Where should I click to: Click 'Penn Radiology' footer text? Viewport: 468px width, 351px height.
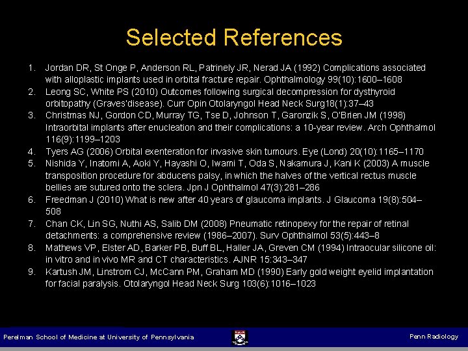434,337
